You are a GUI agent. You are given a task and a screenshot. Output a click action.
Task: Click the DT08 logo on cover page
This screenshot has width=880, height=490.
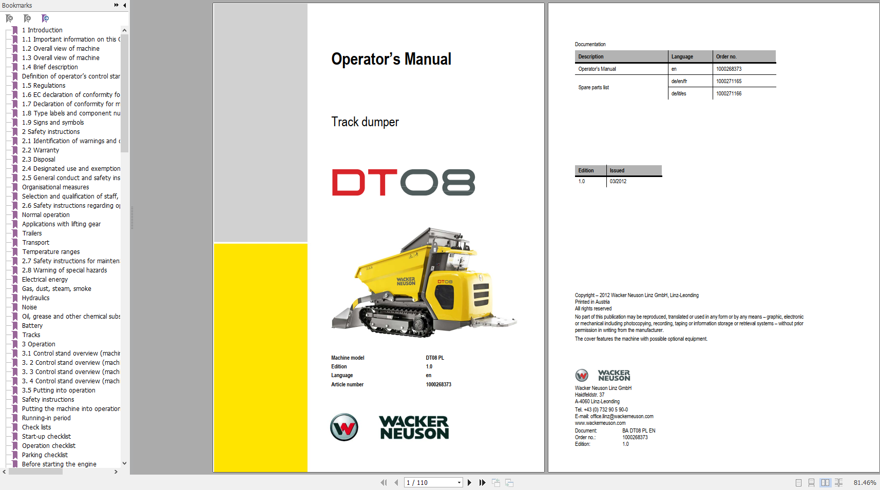(x=404, y=182)
